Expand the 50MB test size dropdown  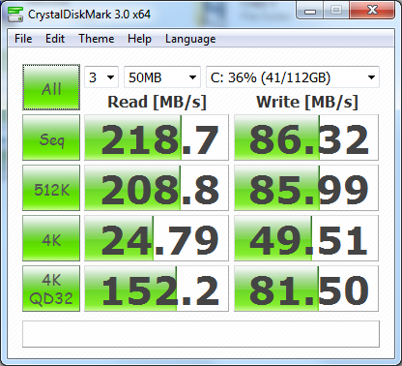coord(162,77)
